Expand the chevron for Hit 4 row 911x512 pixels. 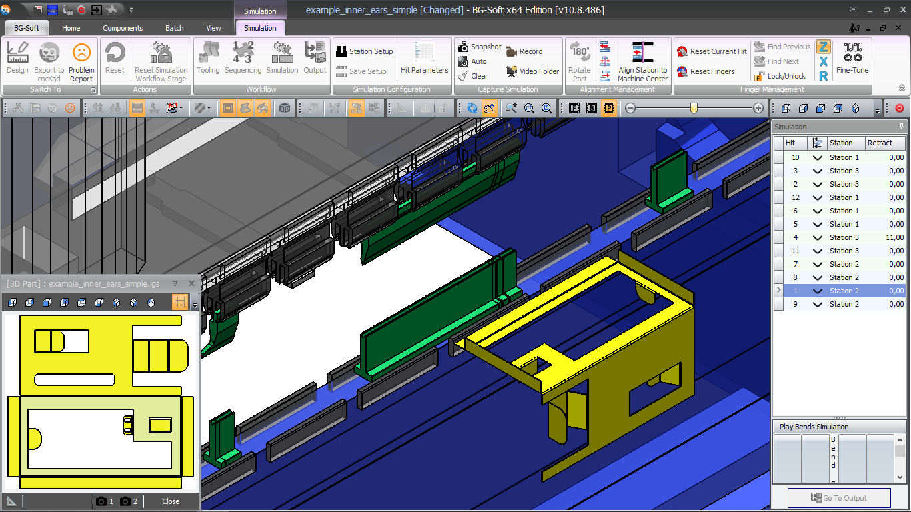tap(817, 237)
